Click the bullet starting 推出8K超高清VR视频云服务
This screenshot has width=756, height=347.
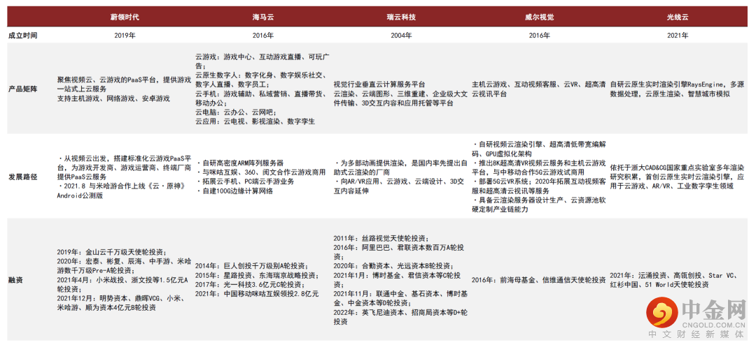point(538,168)
